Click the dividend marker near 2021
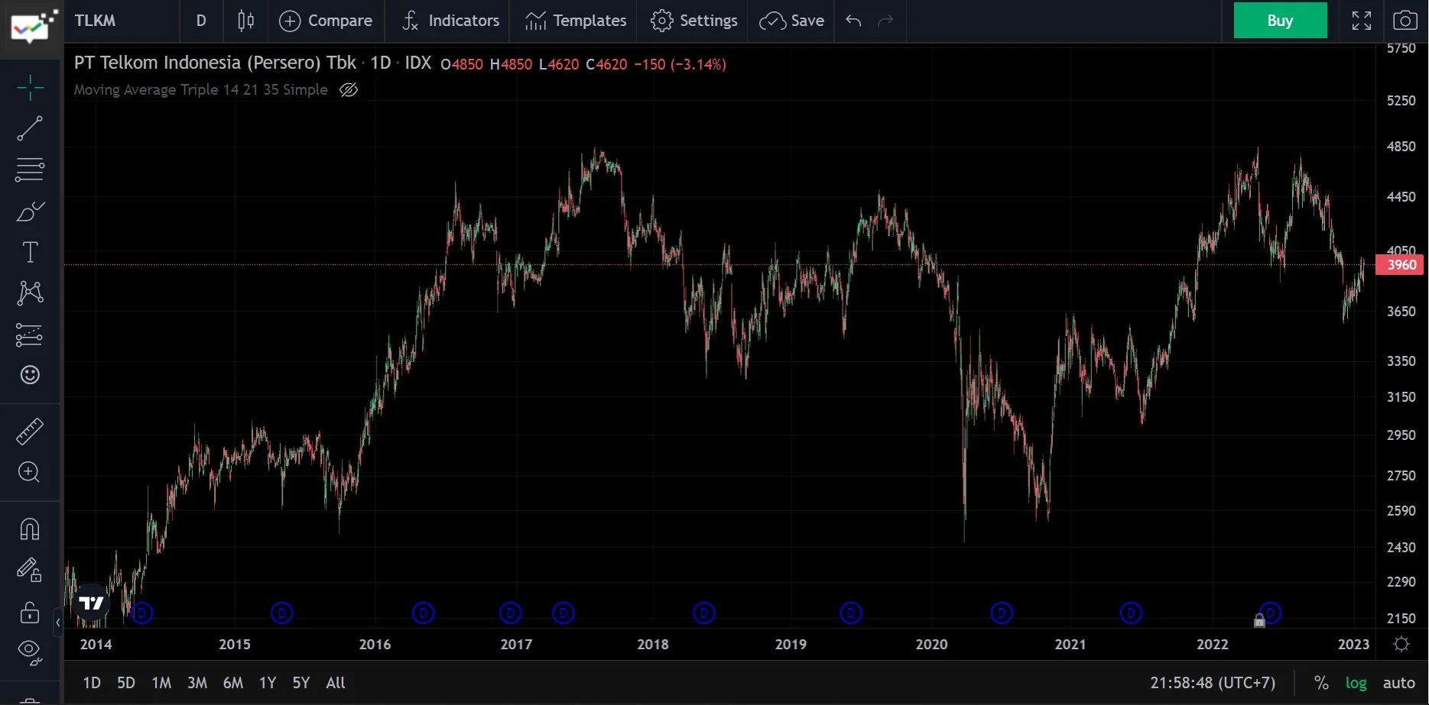This screenshot has height=705, width=1429. 1130,613
